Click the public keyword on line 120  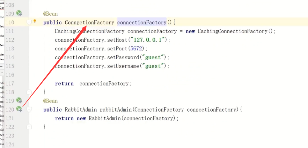52,110
